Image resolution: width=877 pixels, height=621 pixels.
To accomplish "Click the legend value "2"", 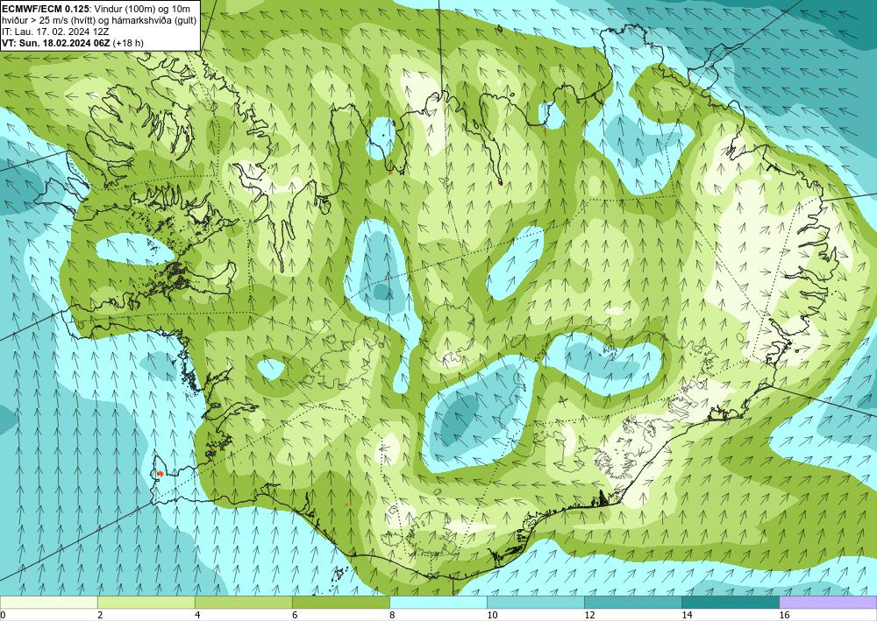I will click(x=100, y=615).
